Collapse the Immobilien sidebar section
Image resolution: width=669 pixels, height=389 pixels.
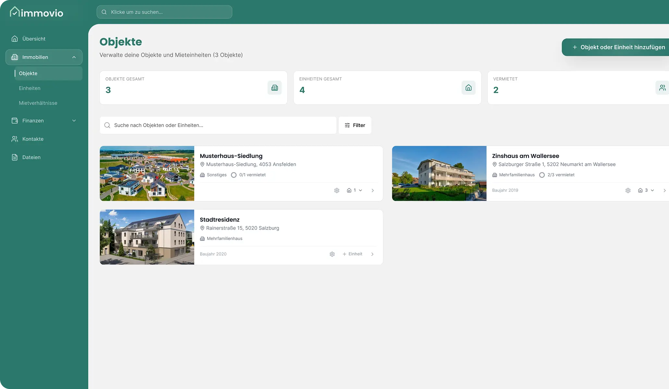tap(74, 57)
